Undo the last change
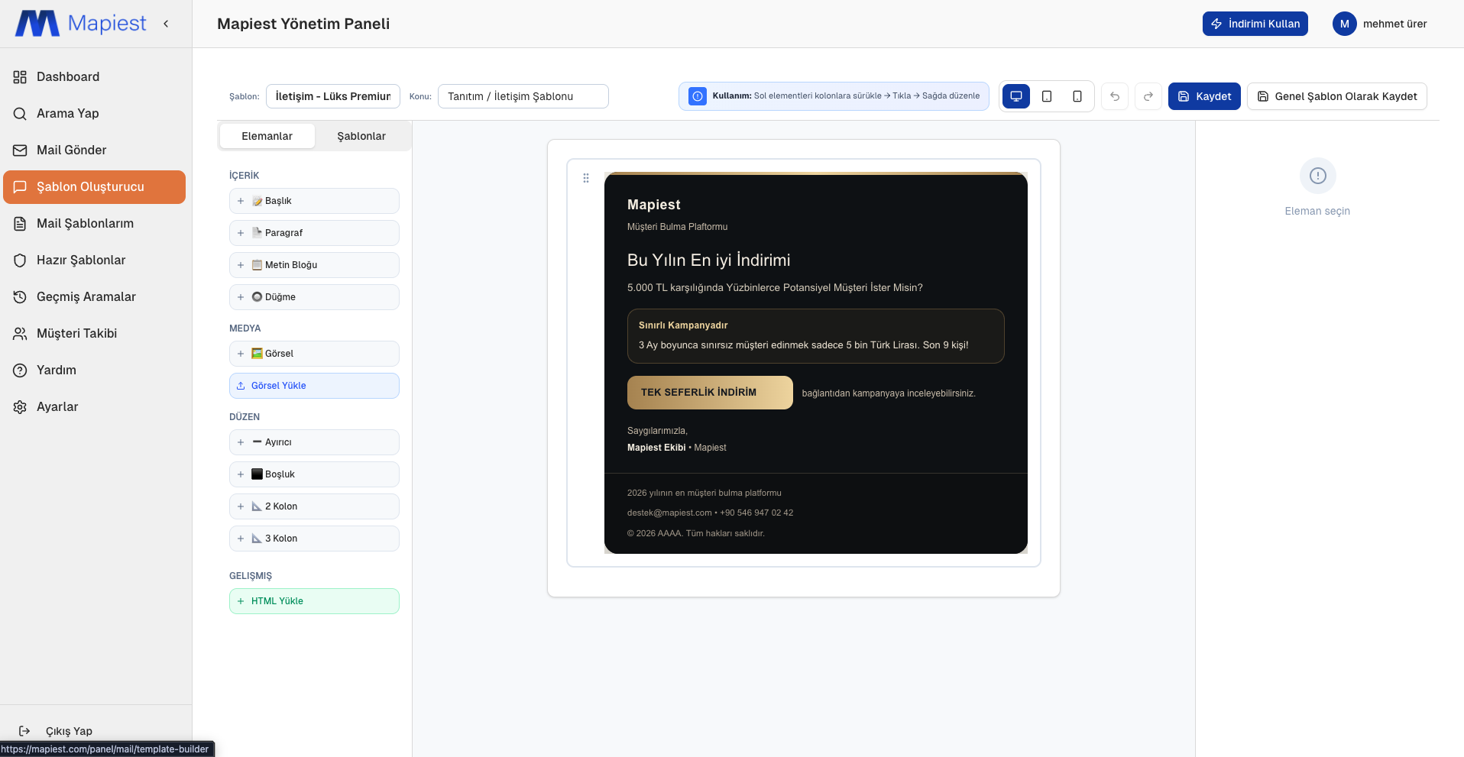This screenshot has height=757, width=1464. tap(1115, 96)
